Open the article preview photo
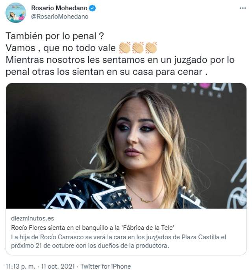 126,146
